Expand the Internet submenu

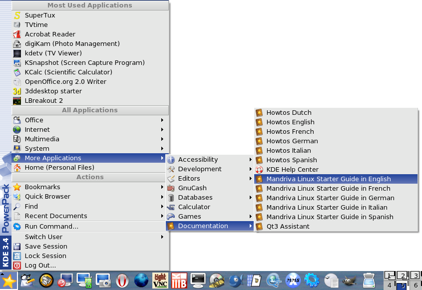click(x=90, y=130)
